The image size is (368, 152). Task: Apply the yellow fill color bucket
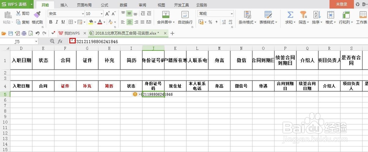(x=91, y=22)
